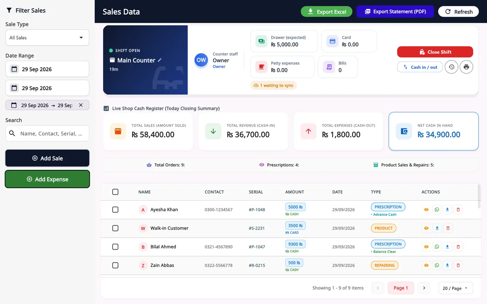Image resolution: width=487 pixels, height=304 pixels.
Task: Click Export Statement (PDF) button
Action: [x=395, y=11]
